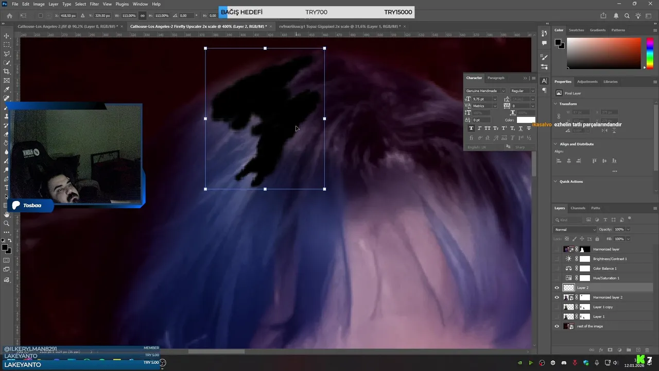This screenshot has height=371, width=659.
Task: Collapse the Transform section
Action: pyautogui.click(x=556, y=104)
